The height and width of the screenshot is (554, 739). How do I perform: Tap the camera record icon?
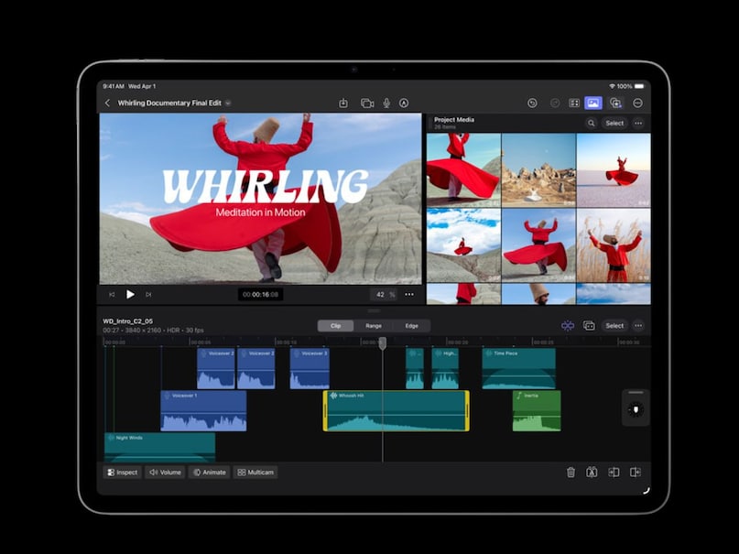367,103
